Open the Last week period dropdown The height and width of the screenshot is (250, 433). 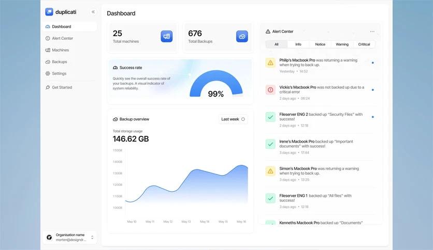[233, 119]
